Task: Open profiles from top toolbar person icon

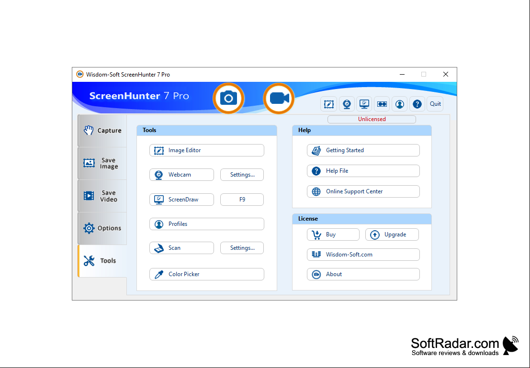Action: point(399,104)
